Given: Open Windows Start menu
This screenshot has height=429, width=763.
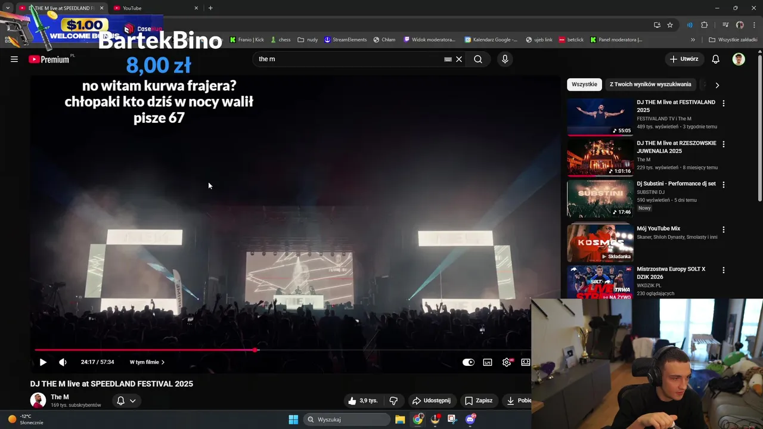Looking at the screenshot, I should [x=293, y=419].
